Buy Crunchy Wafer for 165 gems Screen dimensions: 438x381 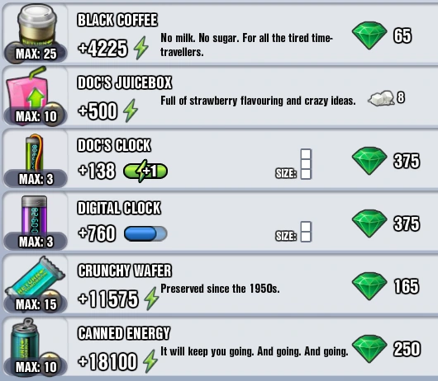pos(385,286)
